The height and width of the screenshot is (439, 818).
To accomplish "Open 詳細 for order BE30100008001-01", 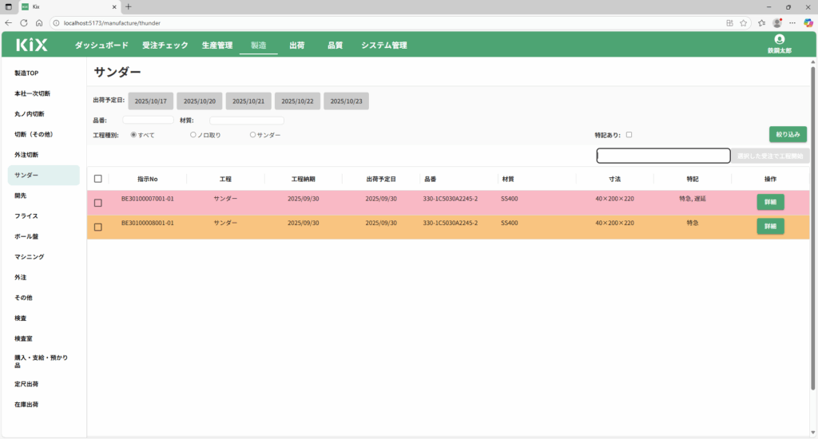I will (x=770, y=227).
